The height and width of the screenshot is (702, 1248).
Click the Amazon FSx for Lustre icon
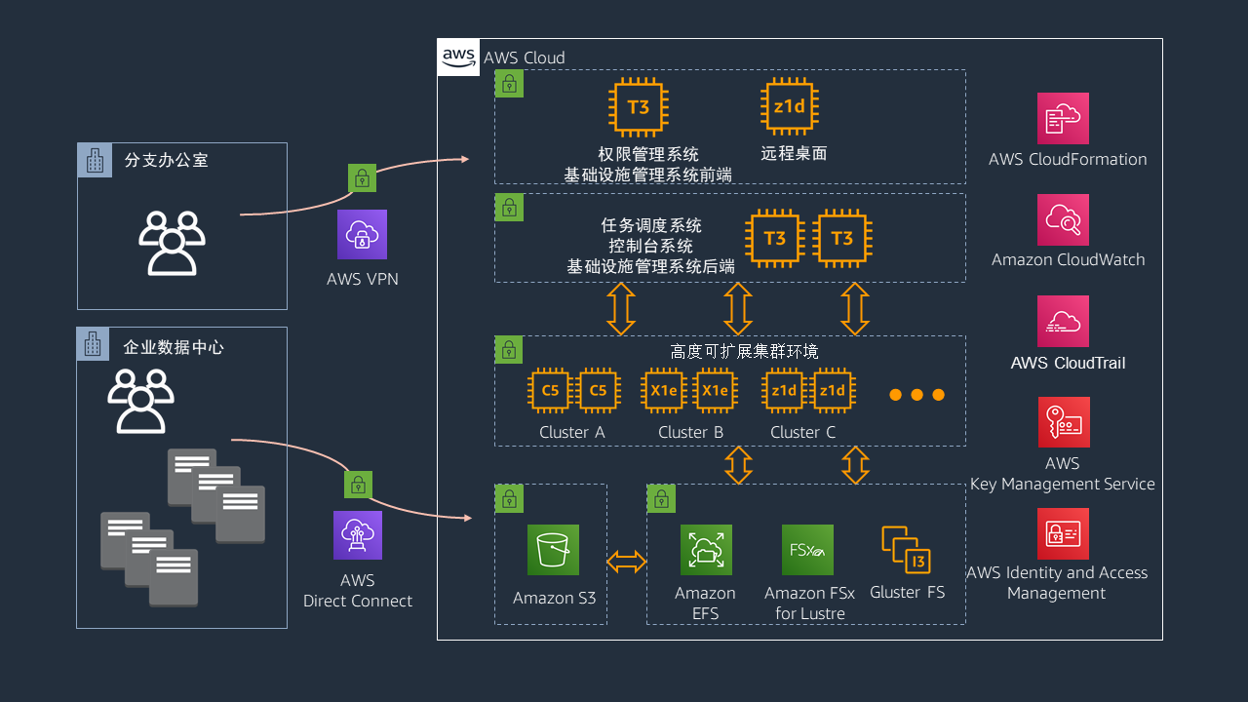[807, 550]
